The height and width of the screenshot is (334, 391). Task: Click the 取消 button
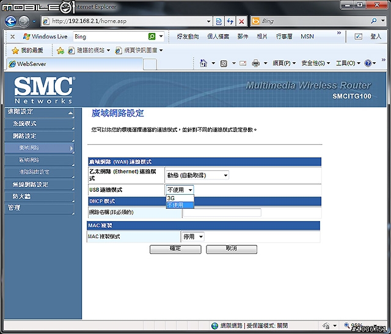tap(232, 249)
